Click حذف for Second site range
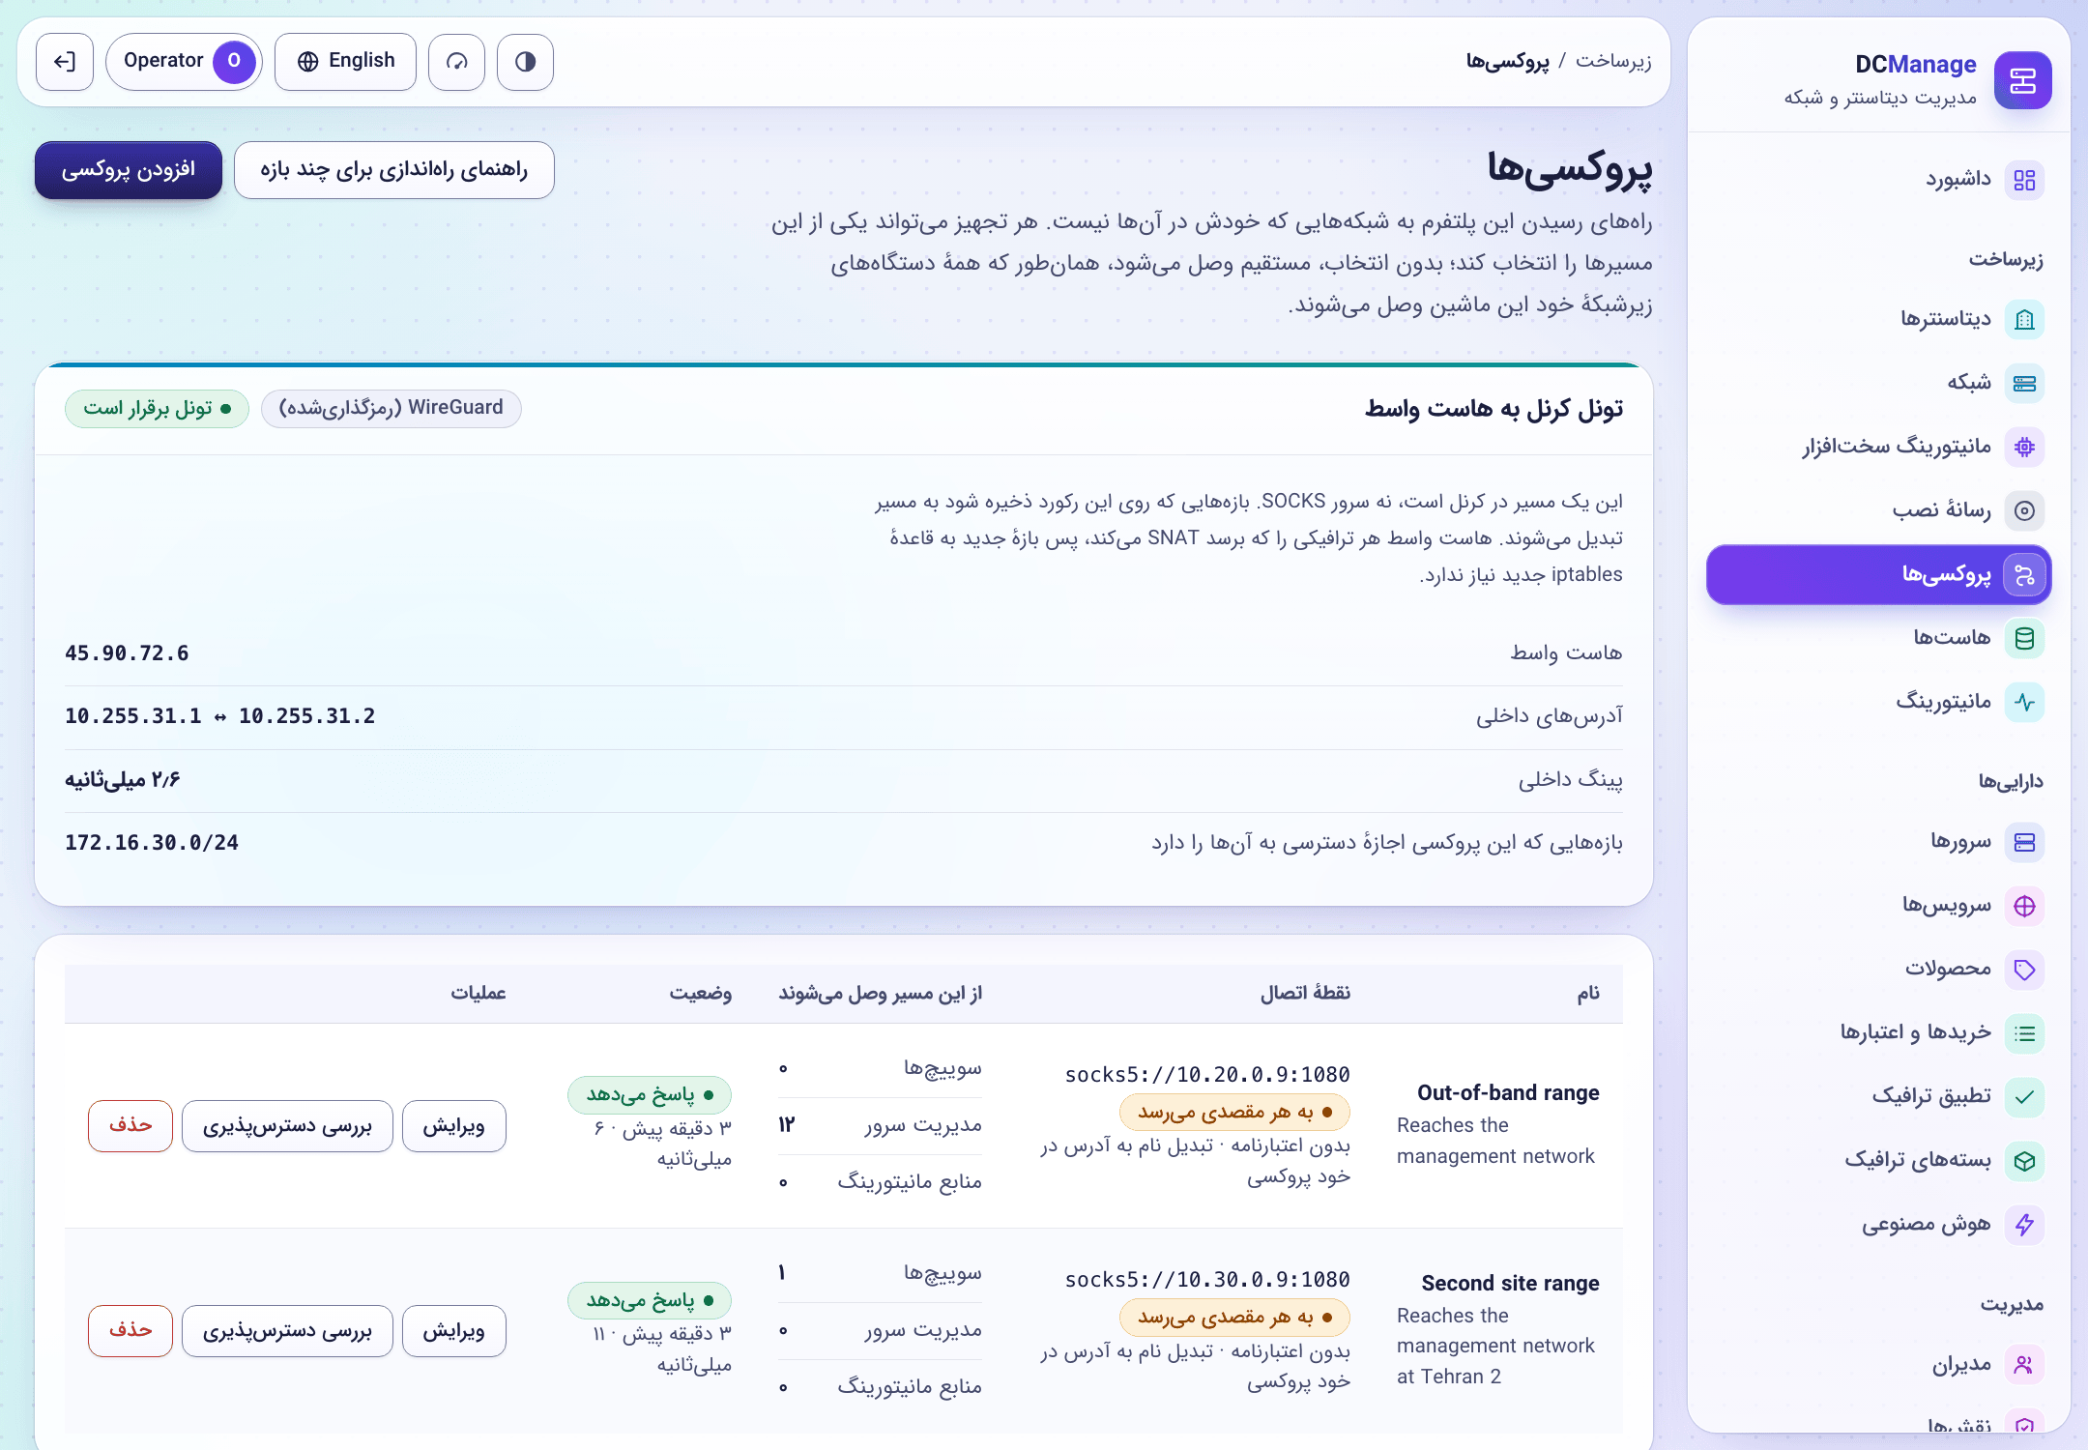The height and width of the screenshot is (1450, 2088). [x=130, y=1331]
